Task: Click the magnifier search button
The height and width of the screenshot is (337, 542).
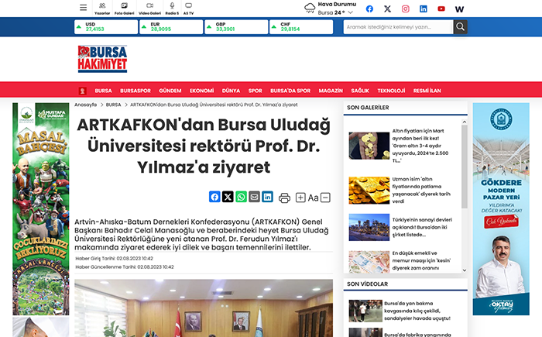Action: coord(461,27)
